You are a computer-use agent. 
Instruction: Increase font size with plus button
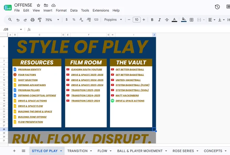(x=144, y=20)
